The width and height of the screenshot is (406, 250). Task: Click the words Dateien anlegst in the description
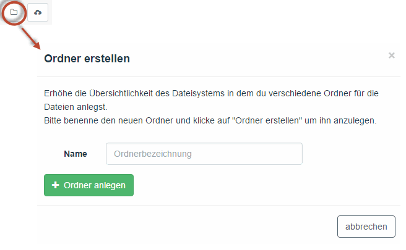(x=76, y=107)
